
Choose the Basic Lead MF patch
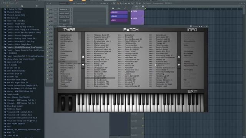pyautogui.click(x=100, y=62)
